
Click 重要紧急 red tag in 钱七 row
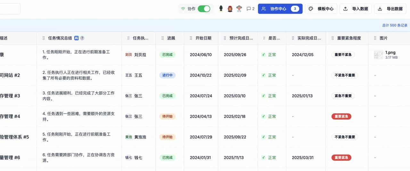[x=341, y=158]
